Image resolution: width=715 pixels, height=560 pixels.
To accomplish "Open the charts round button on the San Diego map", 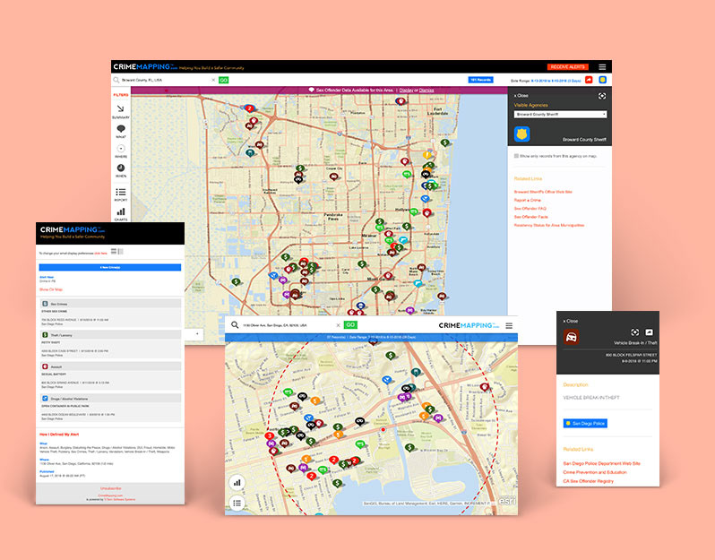I will coord(237,482).
